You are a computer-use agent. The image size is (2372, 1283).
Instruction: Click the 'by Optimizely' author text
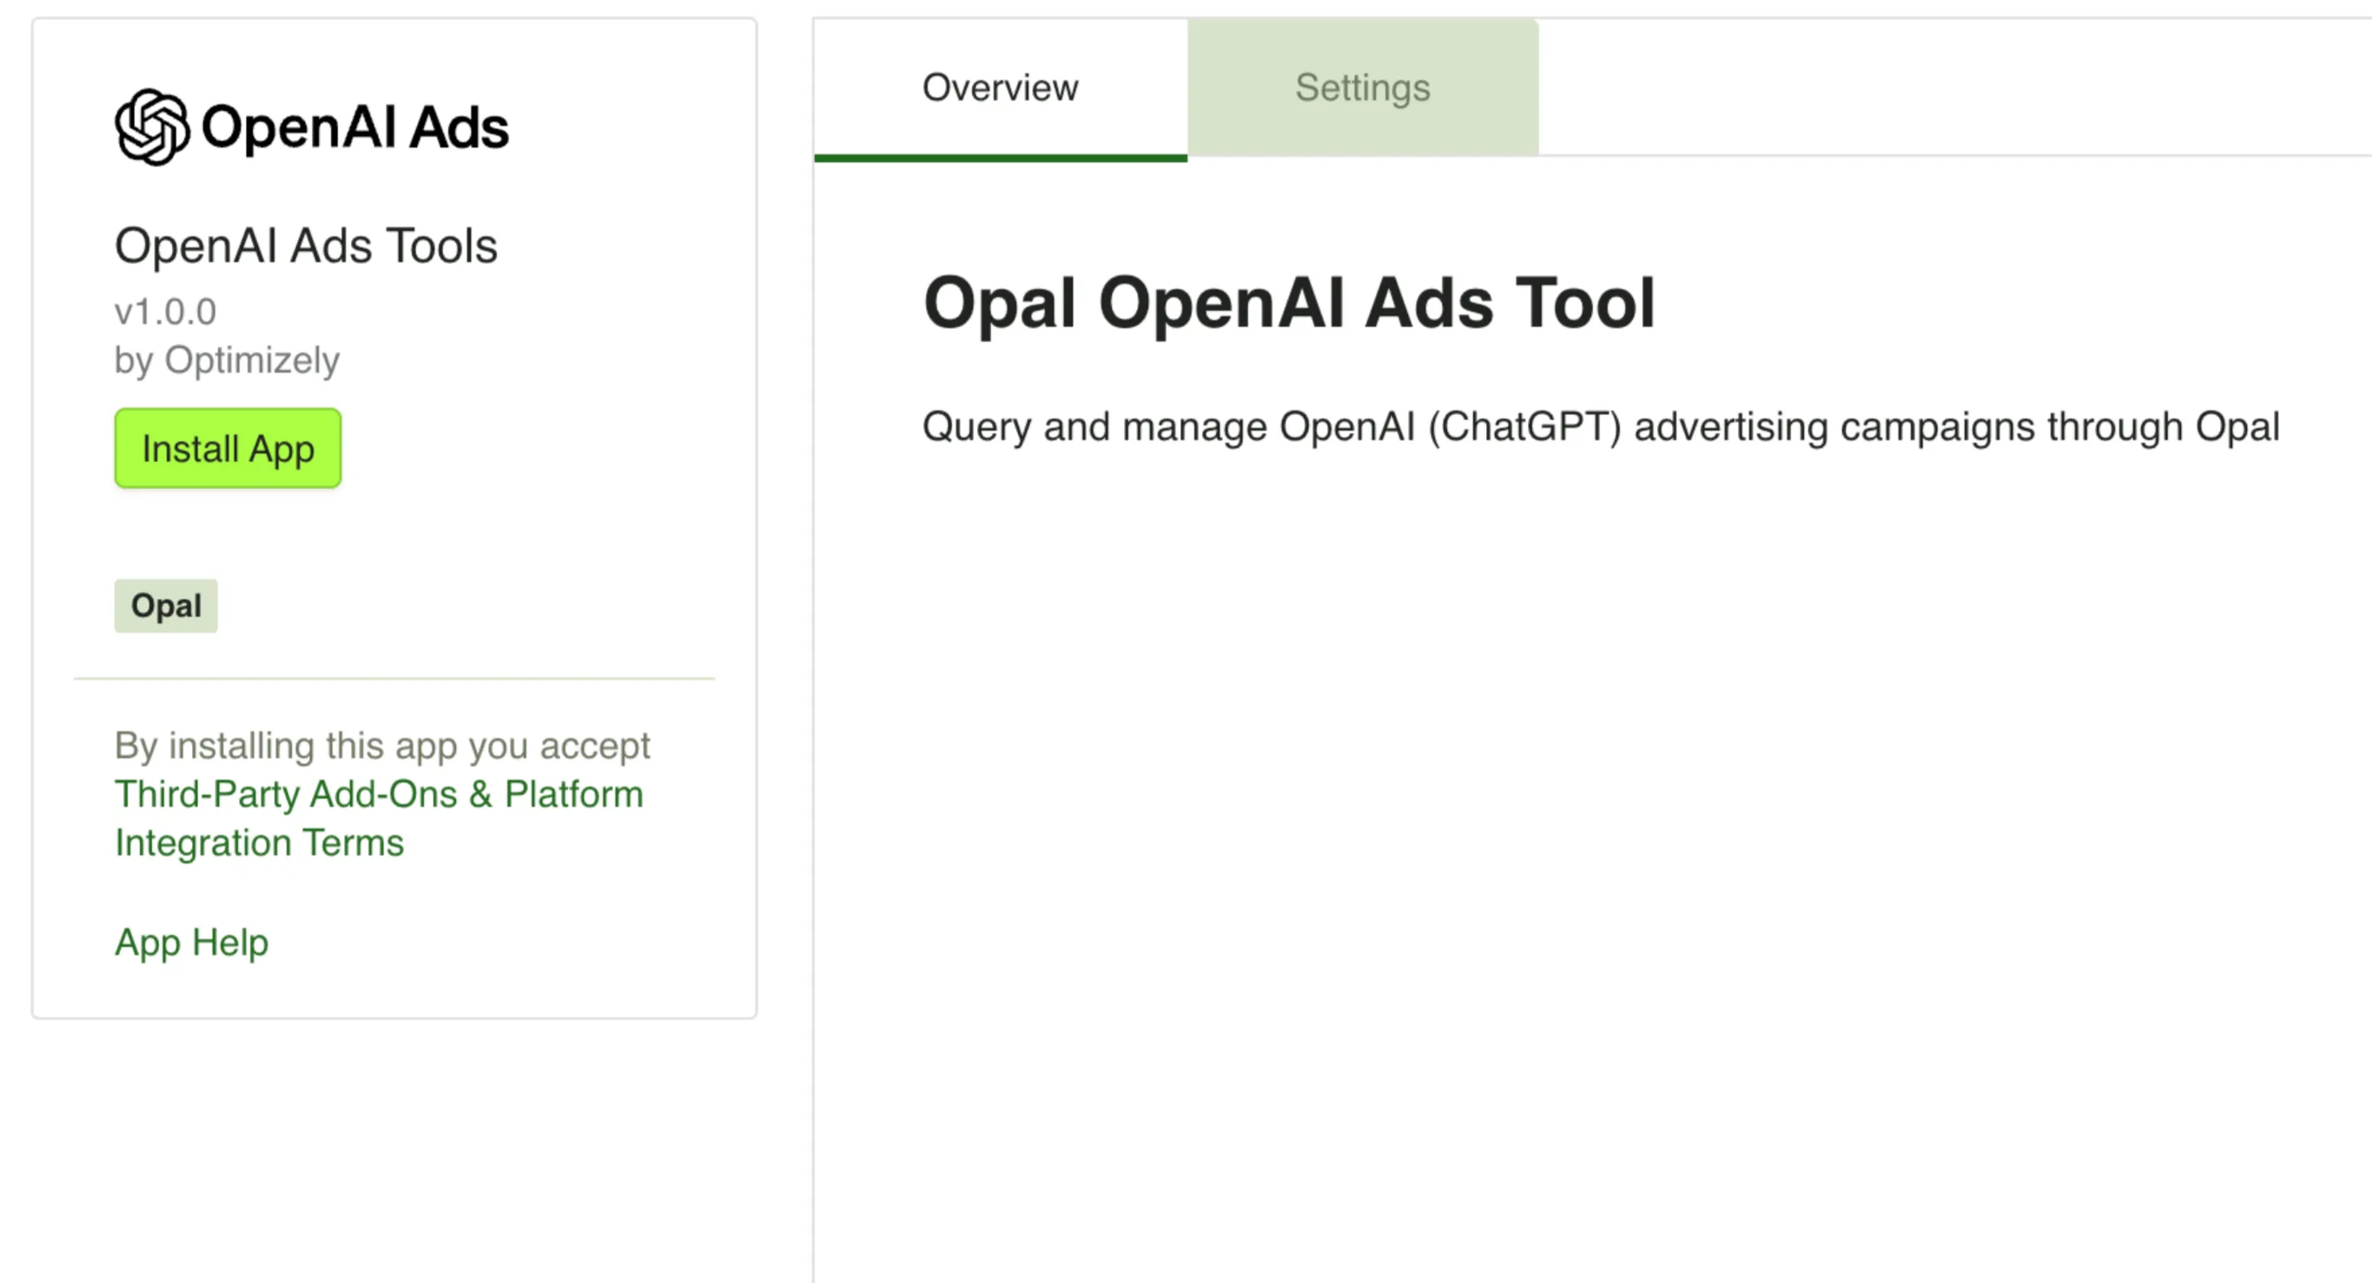[x=227, y=360]
